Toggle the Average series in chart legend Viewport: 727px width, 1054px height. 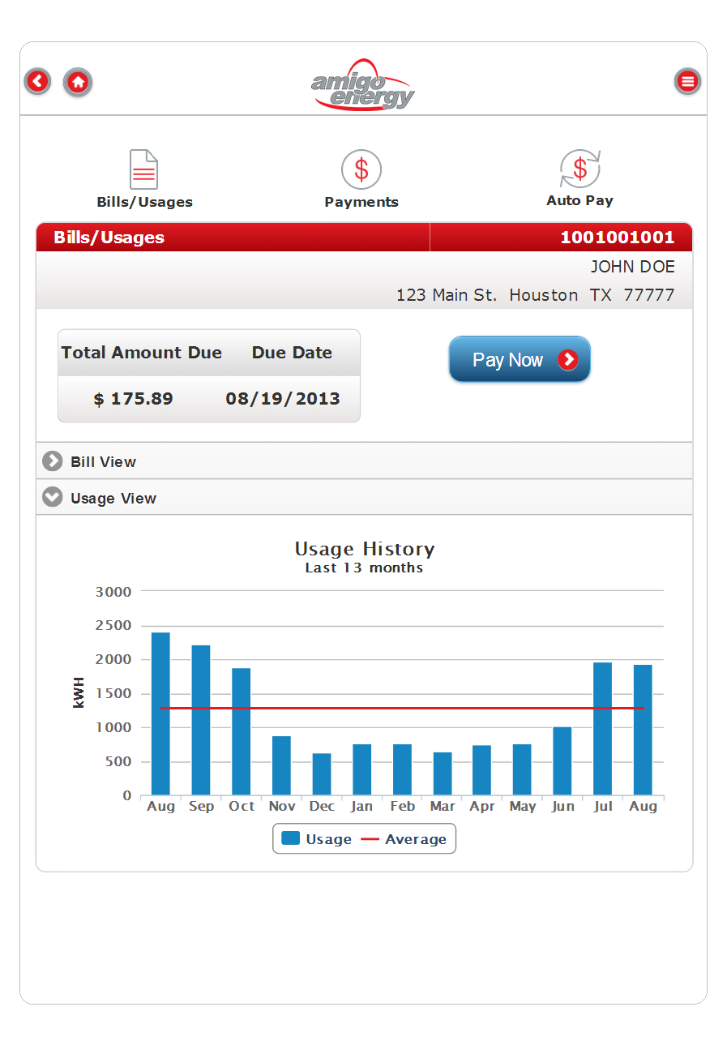[x=404, y=839]
